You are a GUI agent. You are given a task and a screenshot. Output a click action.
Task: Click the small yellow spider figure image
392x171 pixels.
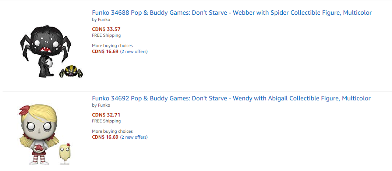point(74,71)
